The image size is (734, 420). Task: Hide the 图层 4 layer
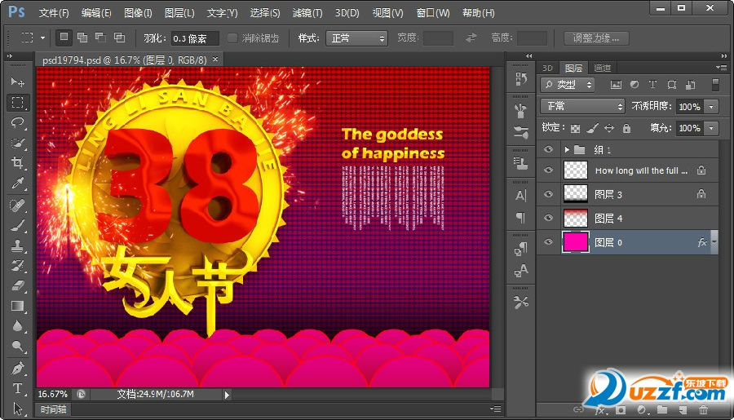[548, 218]
